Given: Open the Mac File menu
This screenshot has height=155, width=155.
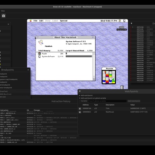Looking at the screenshot, I should pos(35,21).
